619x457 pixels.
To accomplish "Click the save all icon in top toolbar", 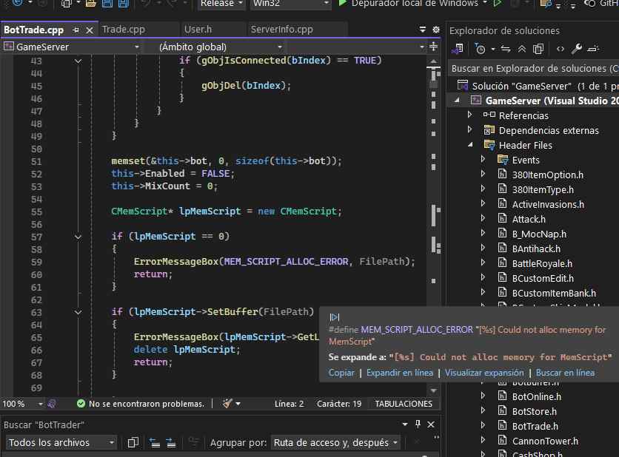I will pos(124,3).
